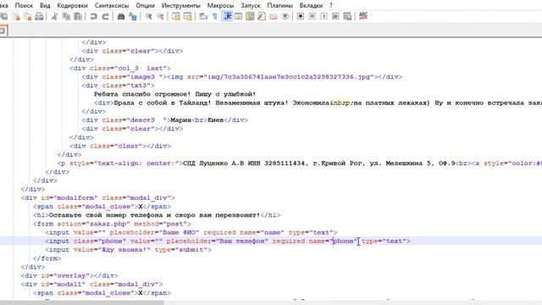
Task: Click the Copy toolbar icon
Action: (66, 16)
